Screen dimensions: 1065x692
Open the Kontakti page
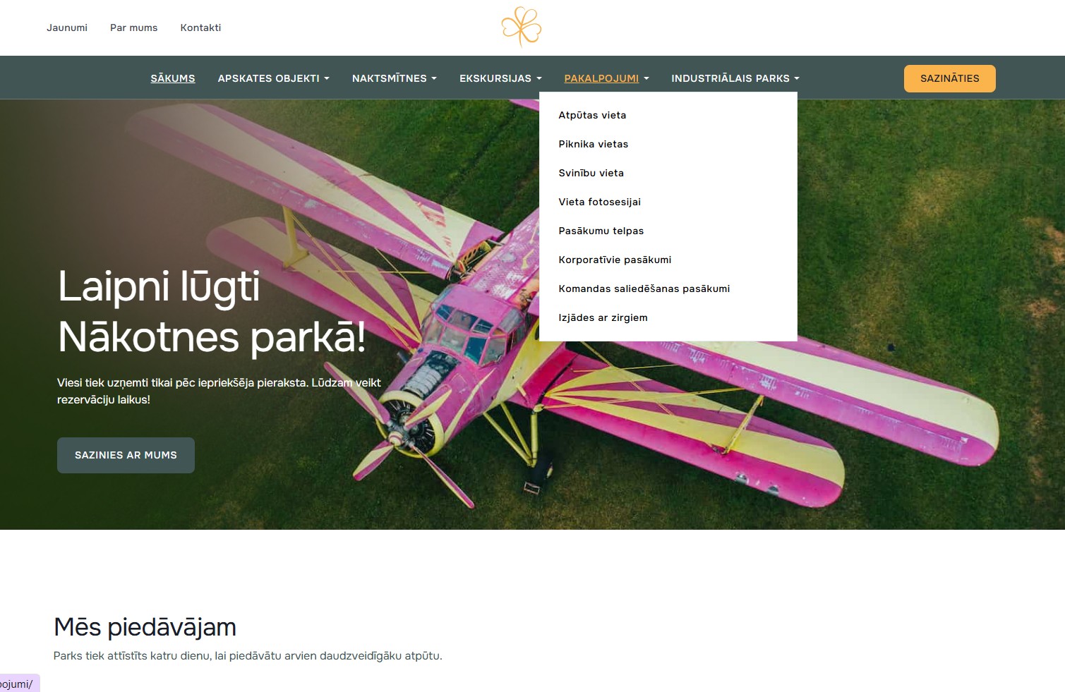200,28
